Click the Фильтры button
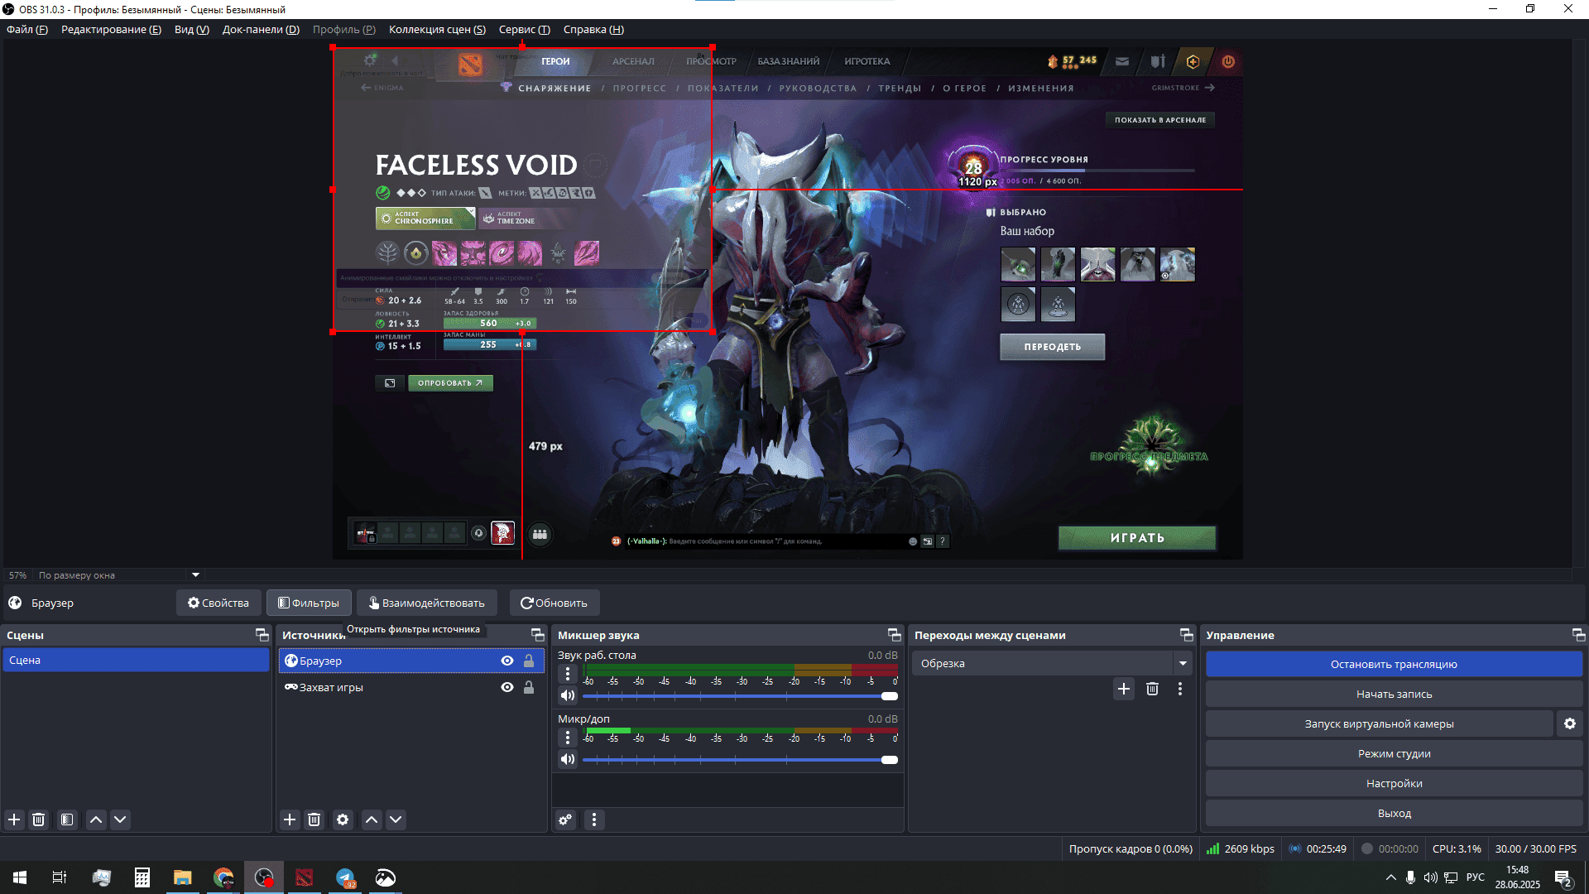This screenshot has width=1589, height=894. click(x=309, y=603)
